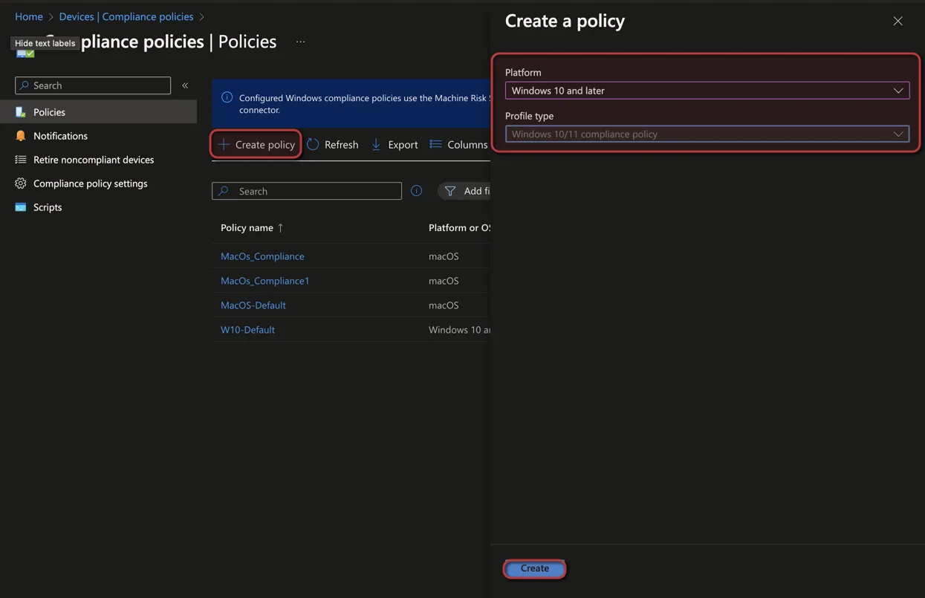The height and width of the screenshot is (598, 925).
Task: Click the Export download arrow icon
Action: coord(376,144)
